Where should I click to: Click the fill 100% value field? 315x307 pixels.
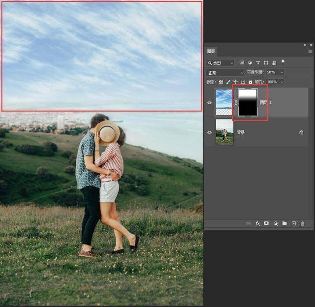pyautogui.click(x=271, y=82)
